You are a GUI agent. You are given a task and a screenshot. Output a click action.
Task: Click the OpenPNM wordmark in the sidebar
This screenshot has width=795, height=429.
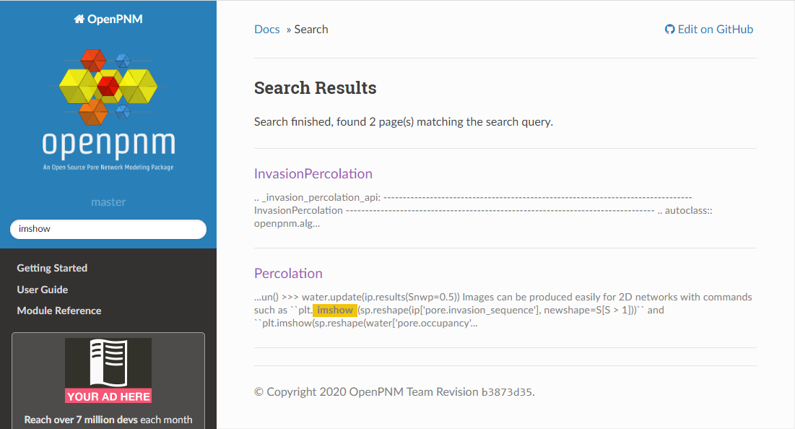[x=108, y=147]
